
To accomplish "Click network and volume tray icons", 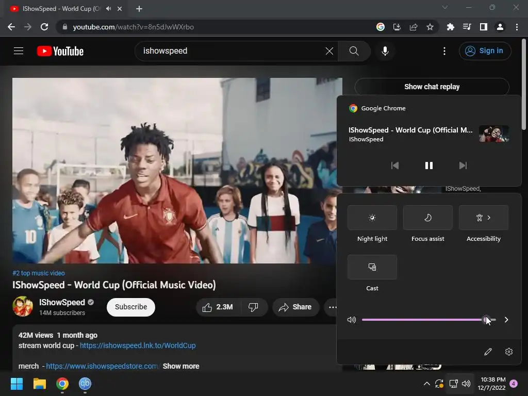I will (459, 384).
